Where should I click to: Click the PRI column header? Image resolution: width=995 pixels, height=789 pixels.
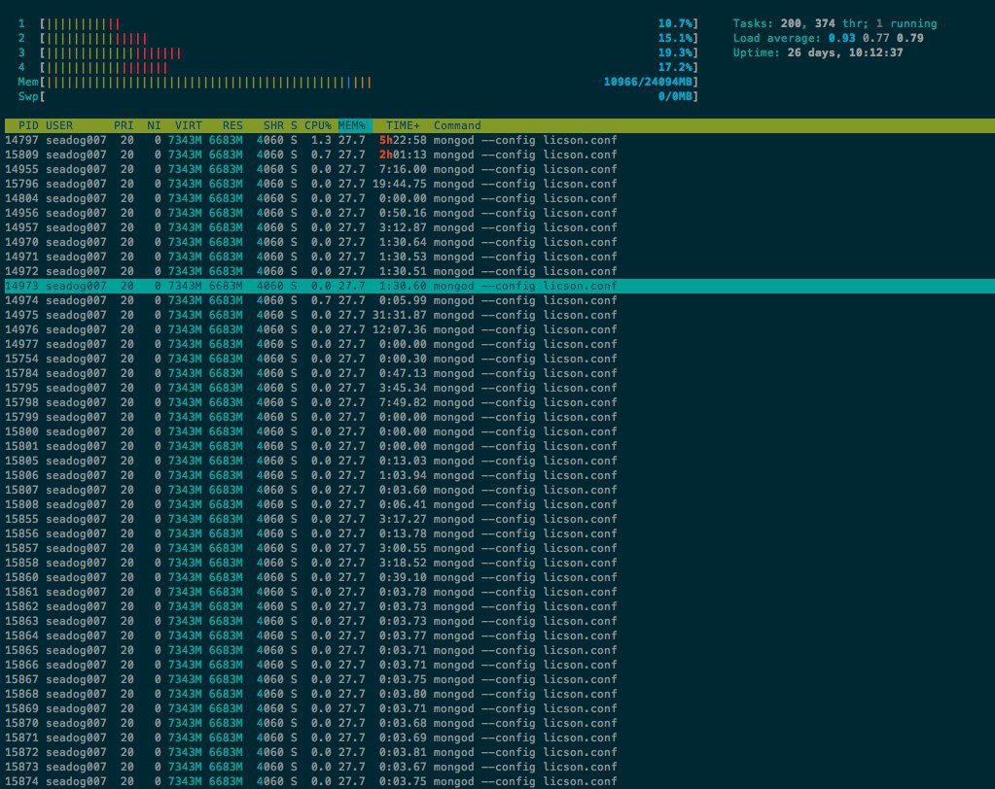(124, 125)
